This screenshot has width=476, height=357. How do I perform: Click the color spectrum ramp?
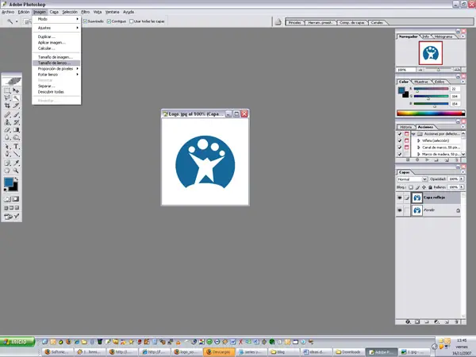pyautogui.click(x=431, y=113)
